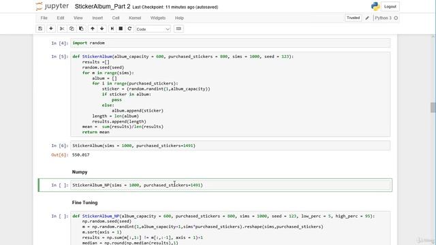Move selected cell down arrow
Viewport: 436px width, 245px height.
coord(102,29)
